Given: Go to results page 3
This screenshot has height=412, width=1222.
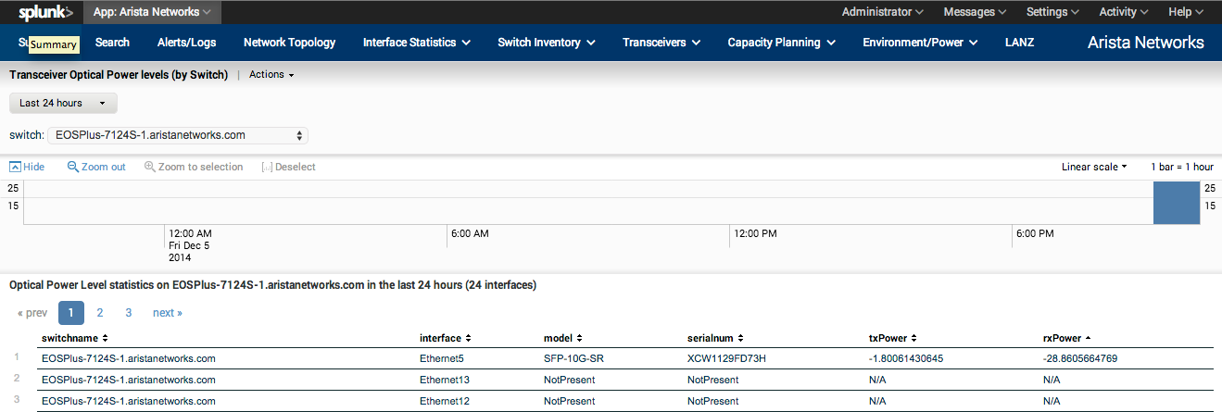Looking at the screenshot, I should pyautogui.click(x=128, y=313).
